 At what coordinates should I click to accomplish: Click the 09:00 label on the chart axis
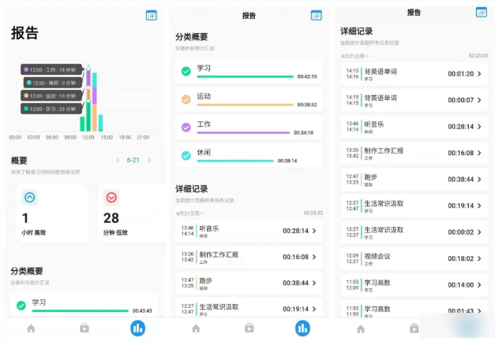point(70,137)
